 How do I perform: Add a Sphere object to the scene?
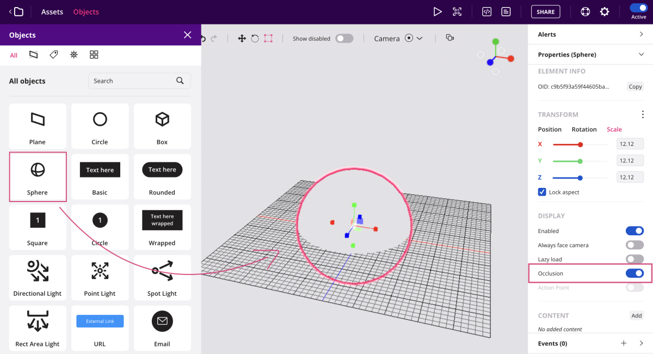(x=38, y=176)
